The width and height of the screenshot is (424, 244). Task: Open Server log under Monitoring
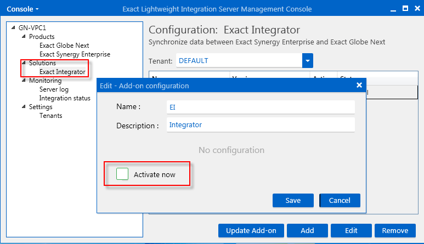[54, 89]
